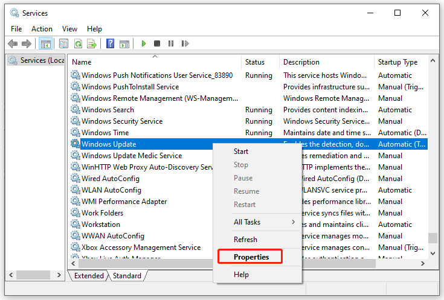Click the green Start Service play icon

coord(144,43)
